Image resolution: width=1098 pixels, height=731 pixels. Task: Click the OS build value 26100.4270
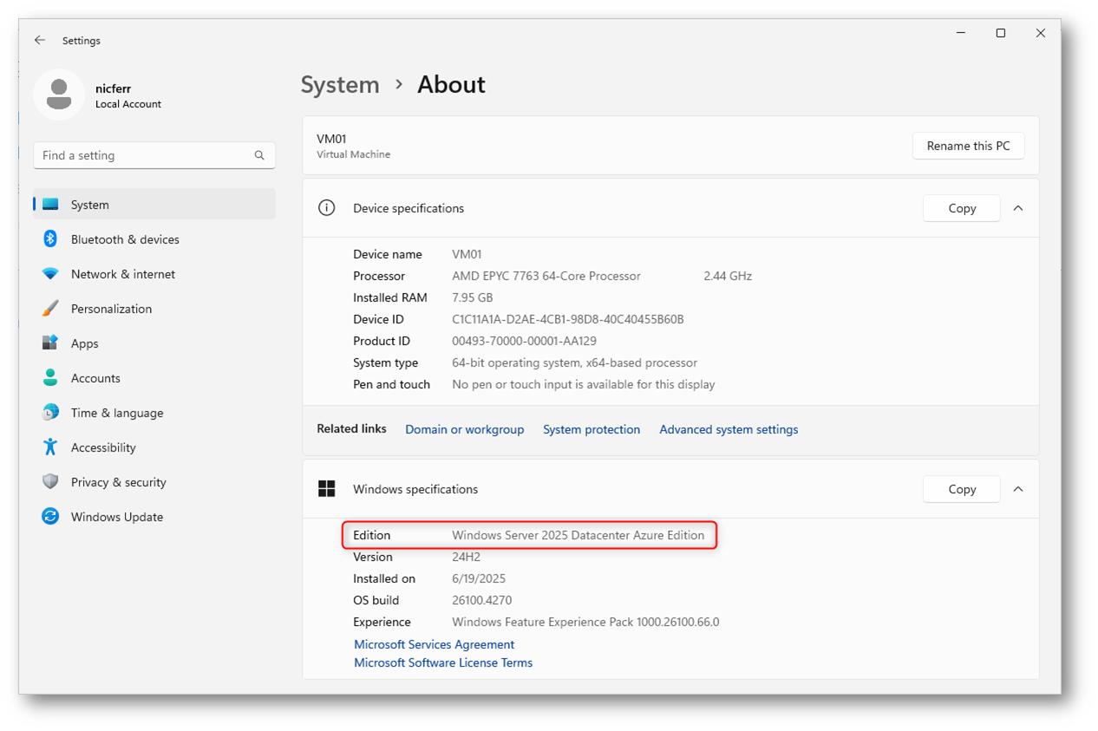point(482,600)
